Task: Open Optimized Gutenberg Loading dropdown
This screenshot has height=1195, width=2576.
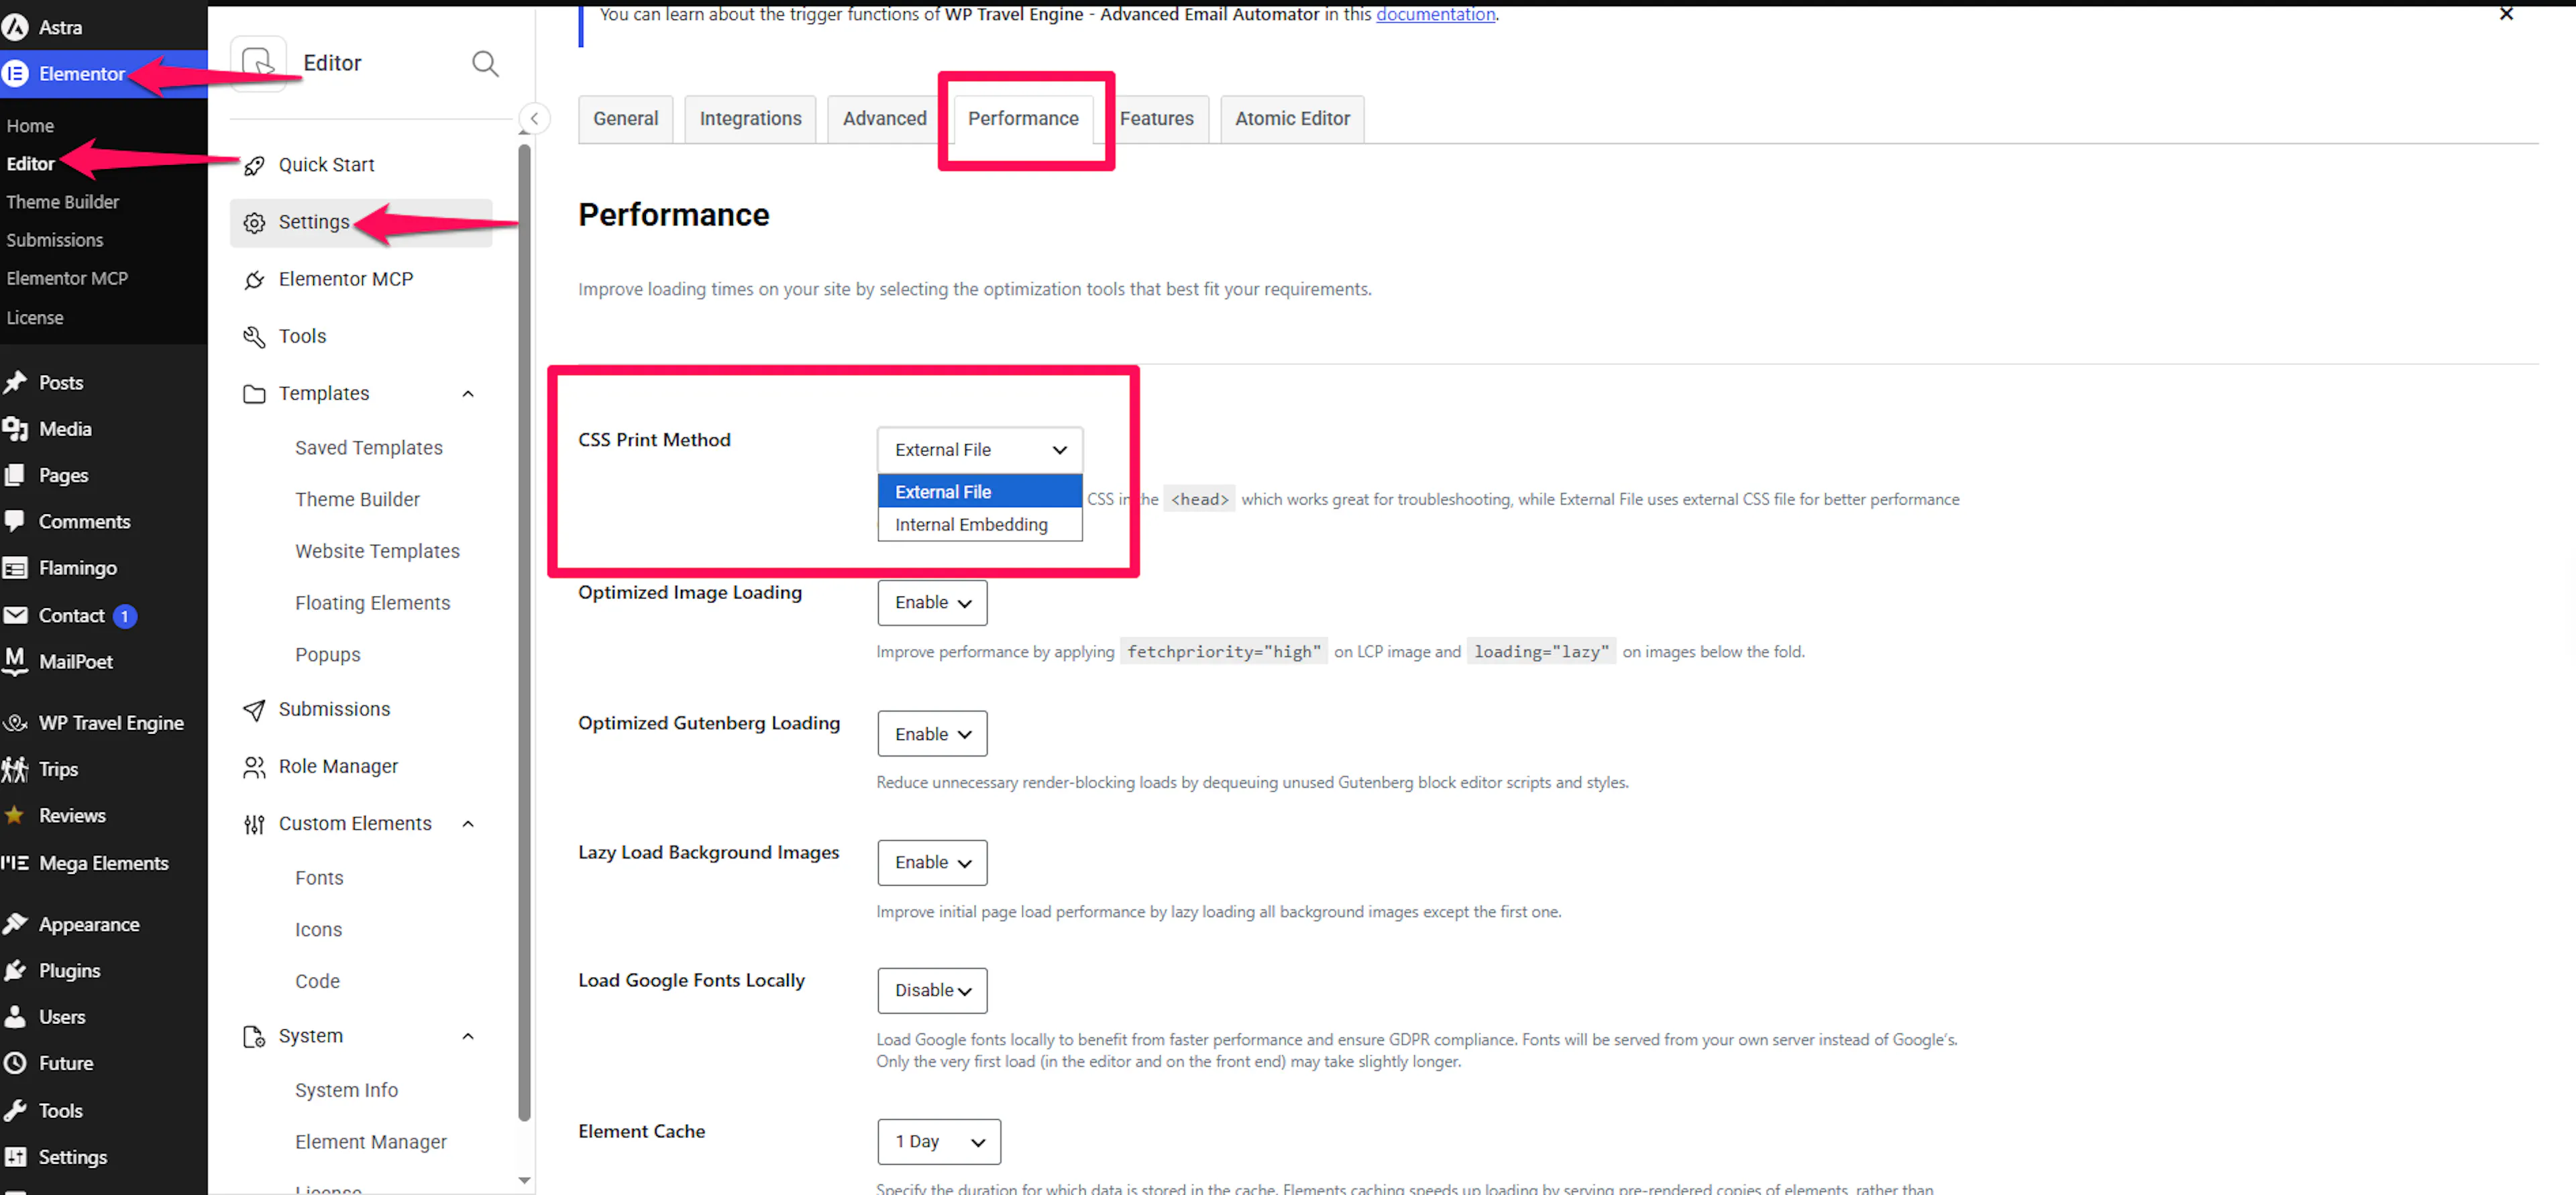Action: pos(932,734)
